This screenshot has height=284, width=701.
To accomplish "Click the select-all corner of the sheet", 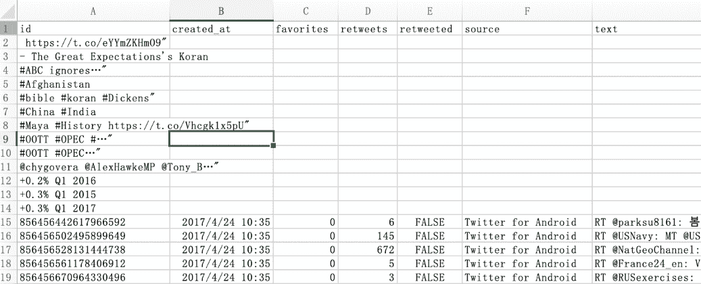I will [8, 11].
